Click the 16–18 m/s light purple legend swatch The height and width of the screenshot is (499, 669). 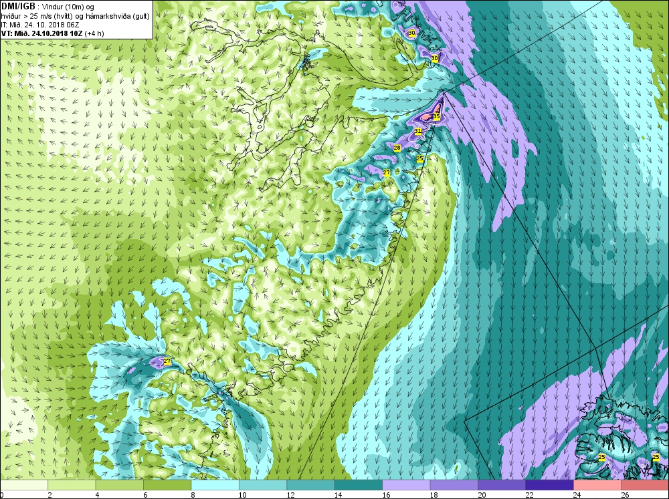406,485
